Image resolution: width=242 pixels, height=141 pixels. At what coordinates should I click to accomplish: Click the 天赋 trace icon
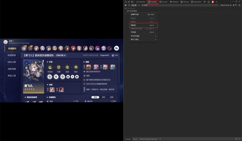[58, 67]
